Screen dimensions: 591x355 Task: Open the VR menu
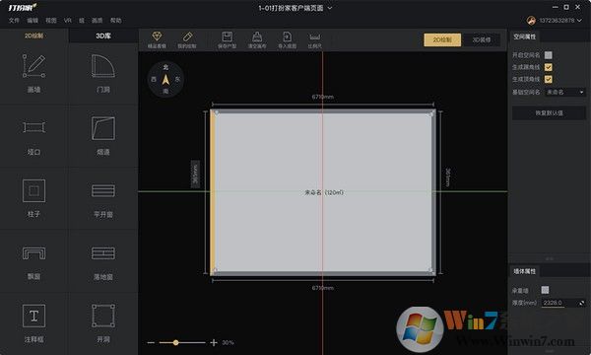tap(68, 21)
